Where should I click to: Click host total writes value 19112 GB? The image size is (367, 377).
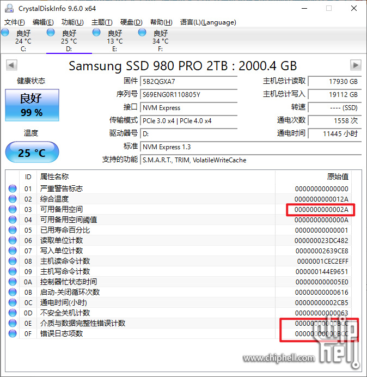(x=335, y=94)
